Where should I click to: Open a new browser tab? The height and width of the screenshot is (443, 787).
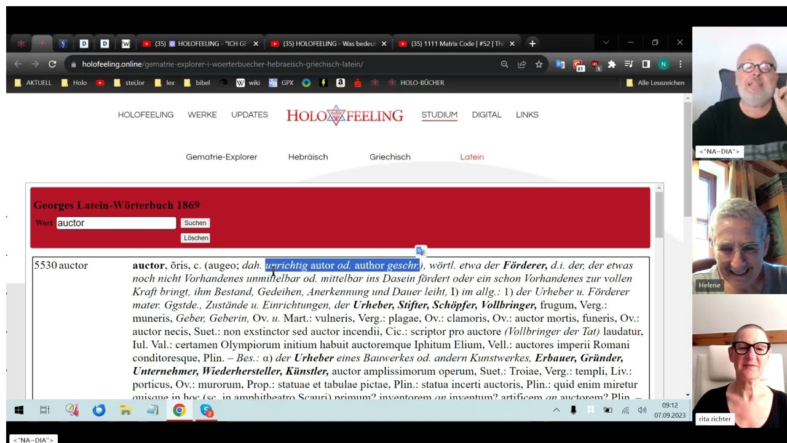pos(532,43)
